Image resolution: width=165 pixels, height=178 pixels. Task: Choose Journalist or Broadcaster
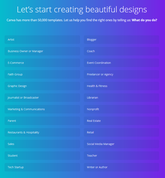42,97
